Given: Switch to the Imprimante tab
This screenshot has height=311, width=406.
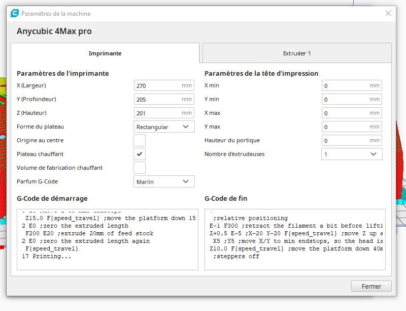Looking at the screenshot, I should [x=105, y=53].
